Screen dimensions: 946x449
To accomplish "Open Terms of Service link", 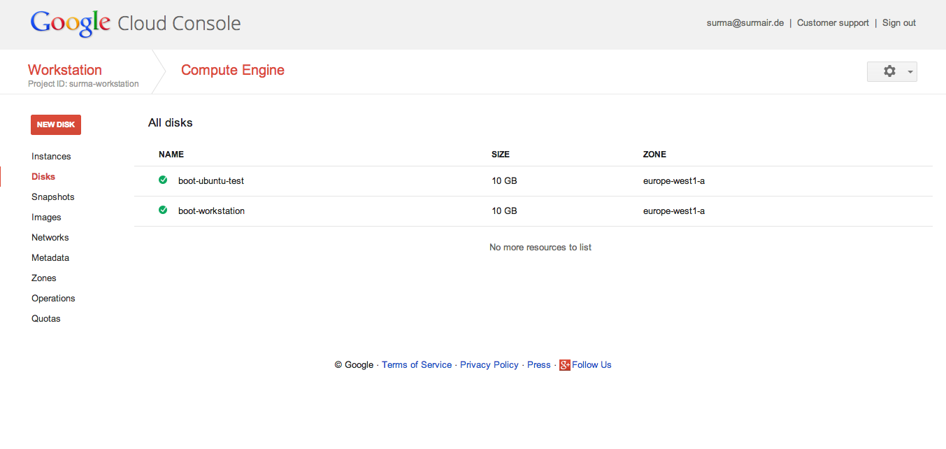I will 417,365.
